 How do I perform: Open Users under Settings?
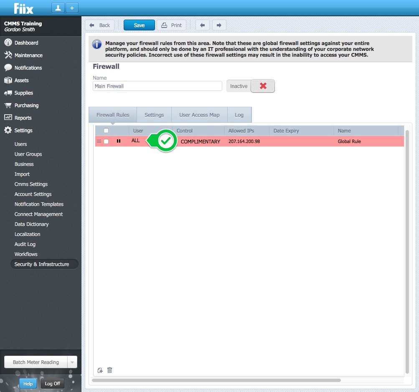pyautogui.click(x=20, y=144)
